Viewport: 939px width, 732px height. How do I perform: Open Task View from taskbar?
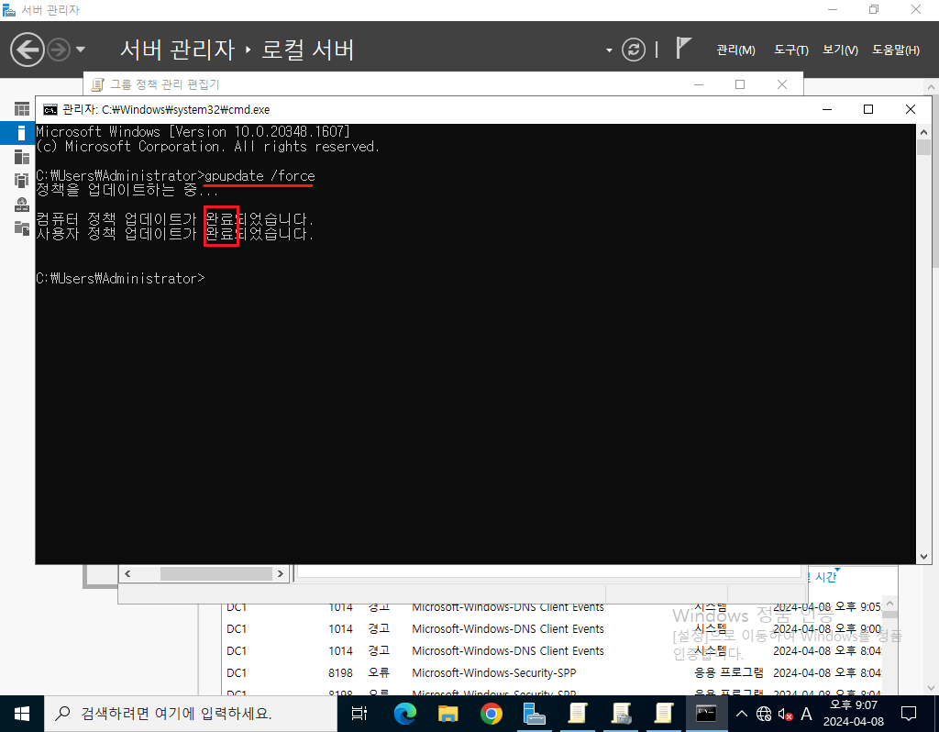[x=359, y=714]
